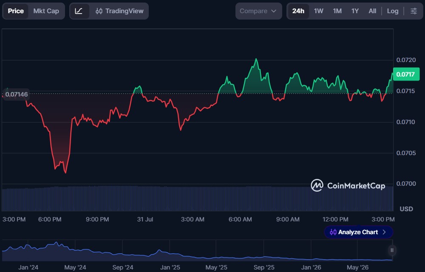Click the 0.0705 axis value
Viewport: 425px width, 272px height.
point(406,153)
